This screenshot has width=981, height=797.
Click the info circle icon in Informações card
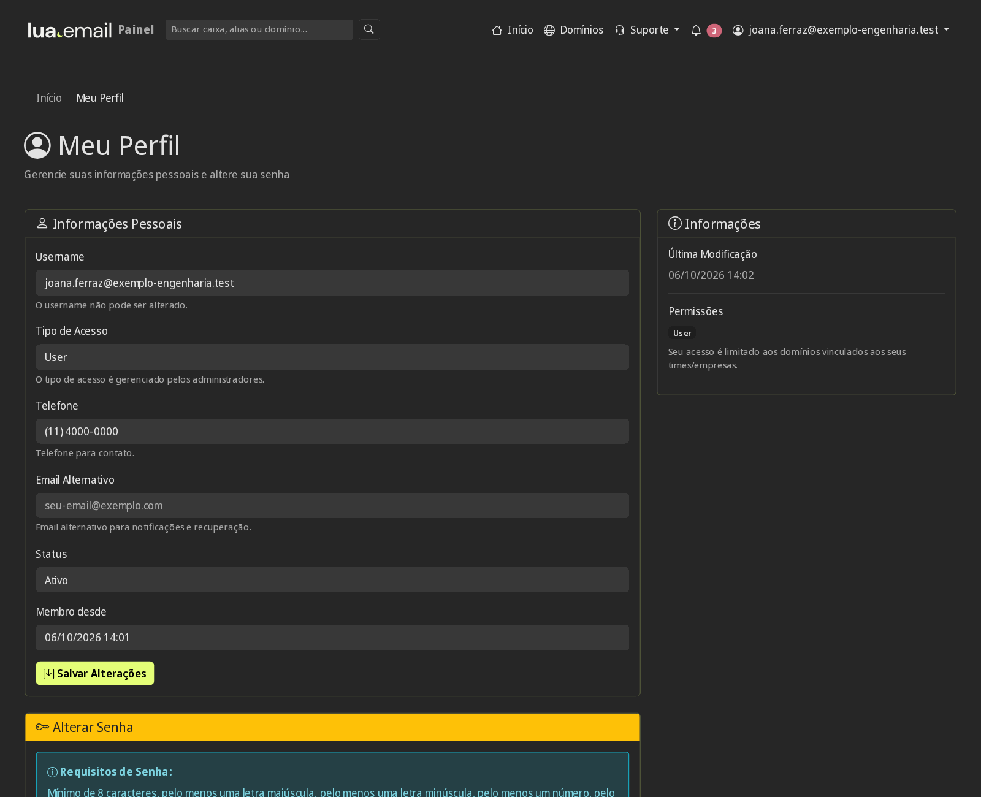(675, 223)
